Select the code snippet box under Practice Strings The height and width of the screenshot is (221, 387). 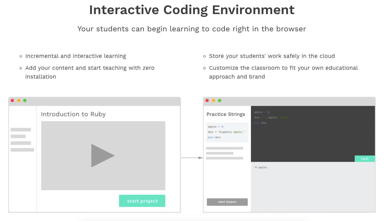(227, 132)
